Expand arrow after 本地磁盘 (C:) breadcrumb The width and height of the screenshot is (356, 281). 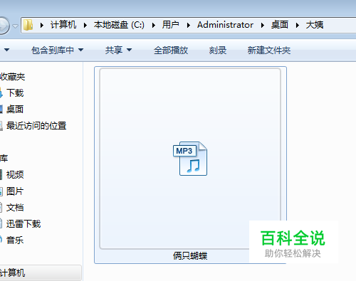[x=154, y=25]
